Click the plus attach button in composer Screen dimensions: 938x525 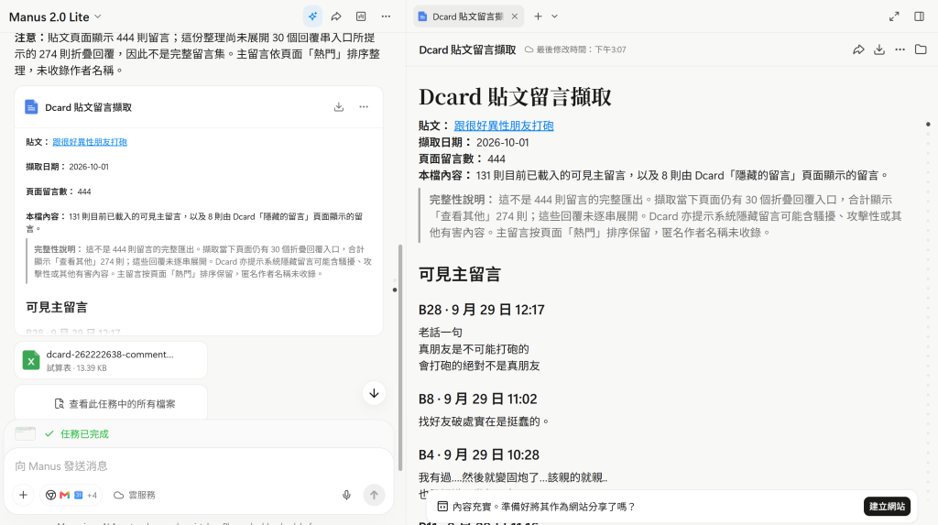tap(23, 495)
